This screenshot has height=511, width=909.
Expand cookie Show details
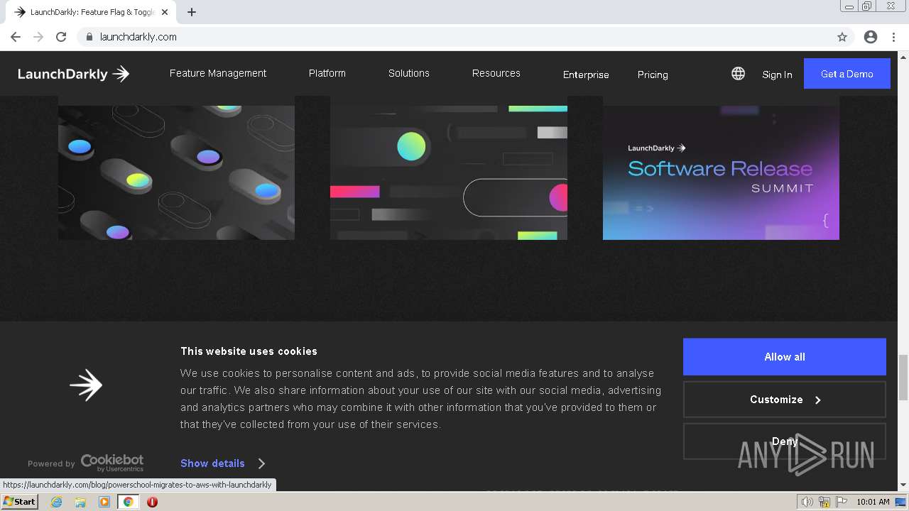[x=222, y=463]
